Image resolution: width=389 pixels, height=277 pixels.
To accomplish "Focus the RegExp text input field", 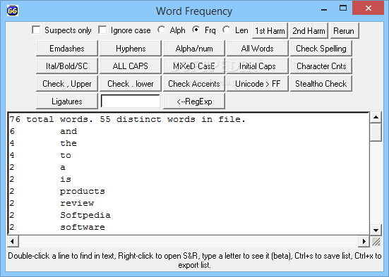I will click(x=131, y=101).
